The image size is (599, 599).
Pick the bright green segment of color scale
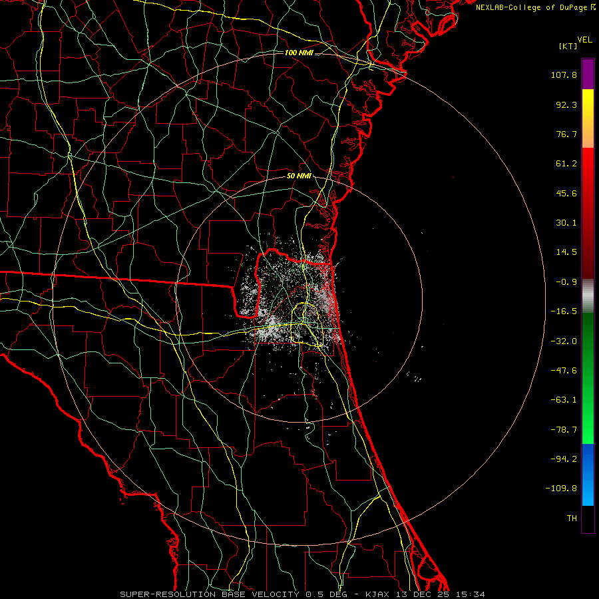point(588,378)
